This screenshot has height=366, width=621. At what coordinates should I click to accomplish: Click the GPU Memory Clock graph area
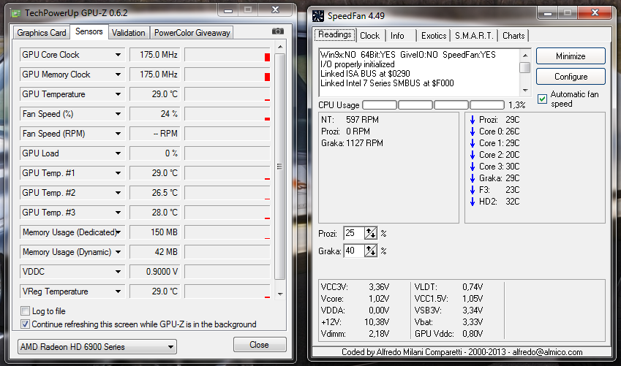tap(227, 75)
